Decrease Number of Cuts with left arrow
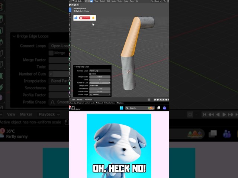The height and width of the screenshot is (178, 238). (90, 83)
